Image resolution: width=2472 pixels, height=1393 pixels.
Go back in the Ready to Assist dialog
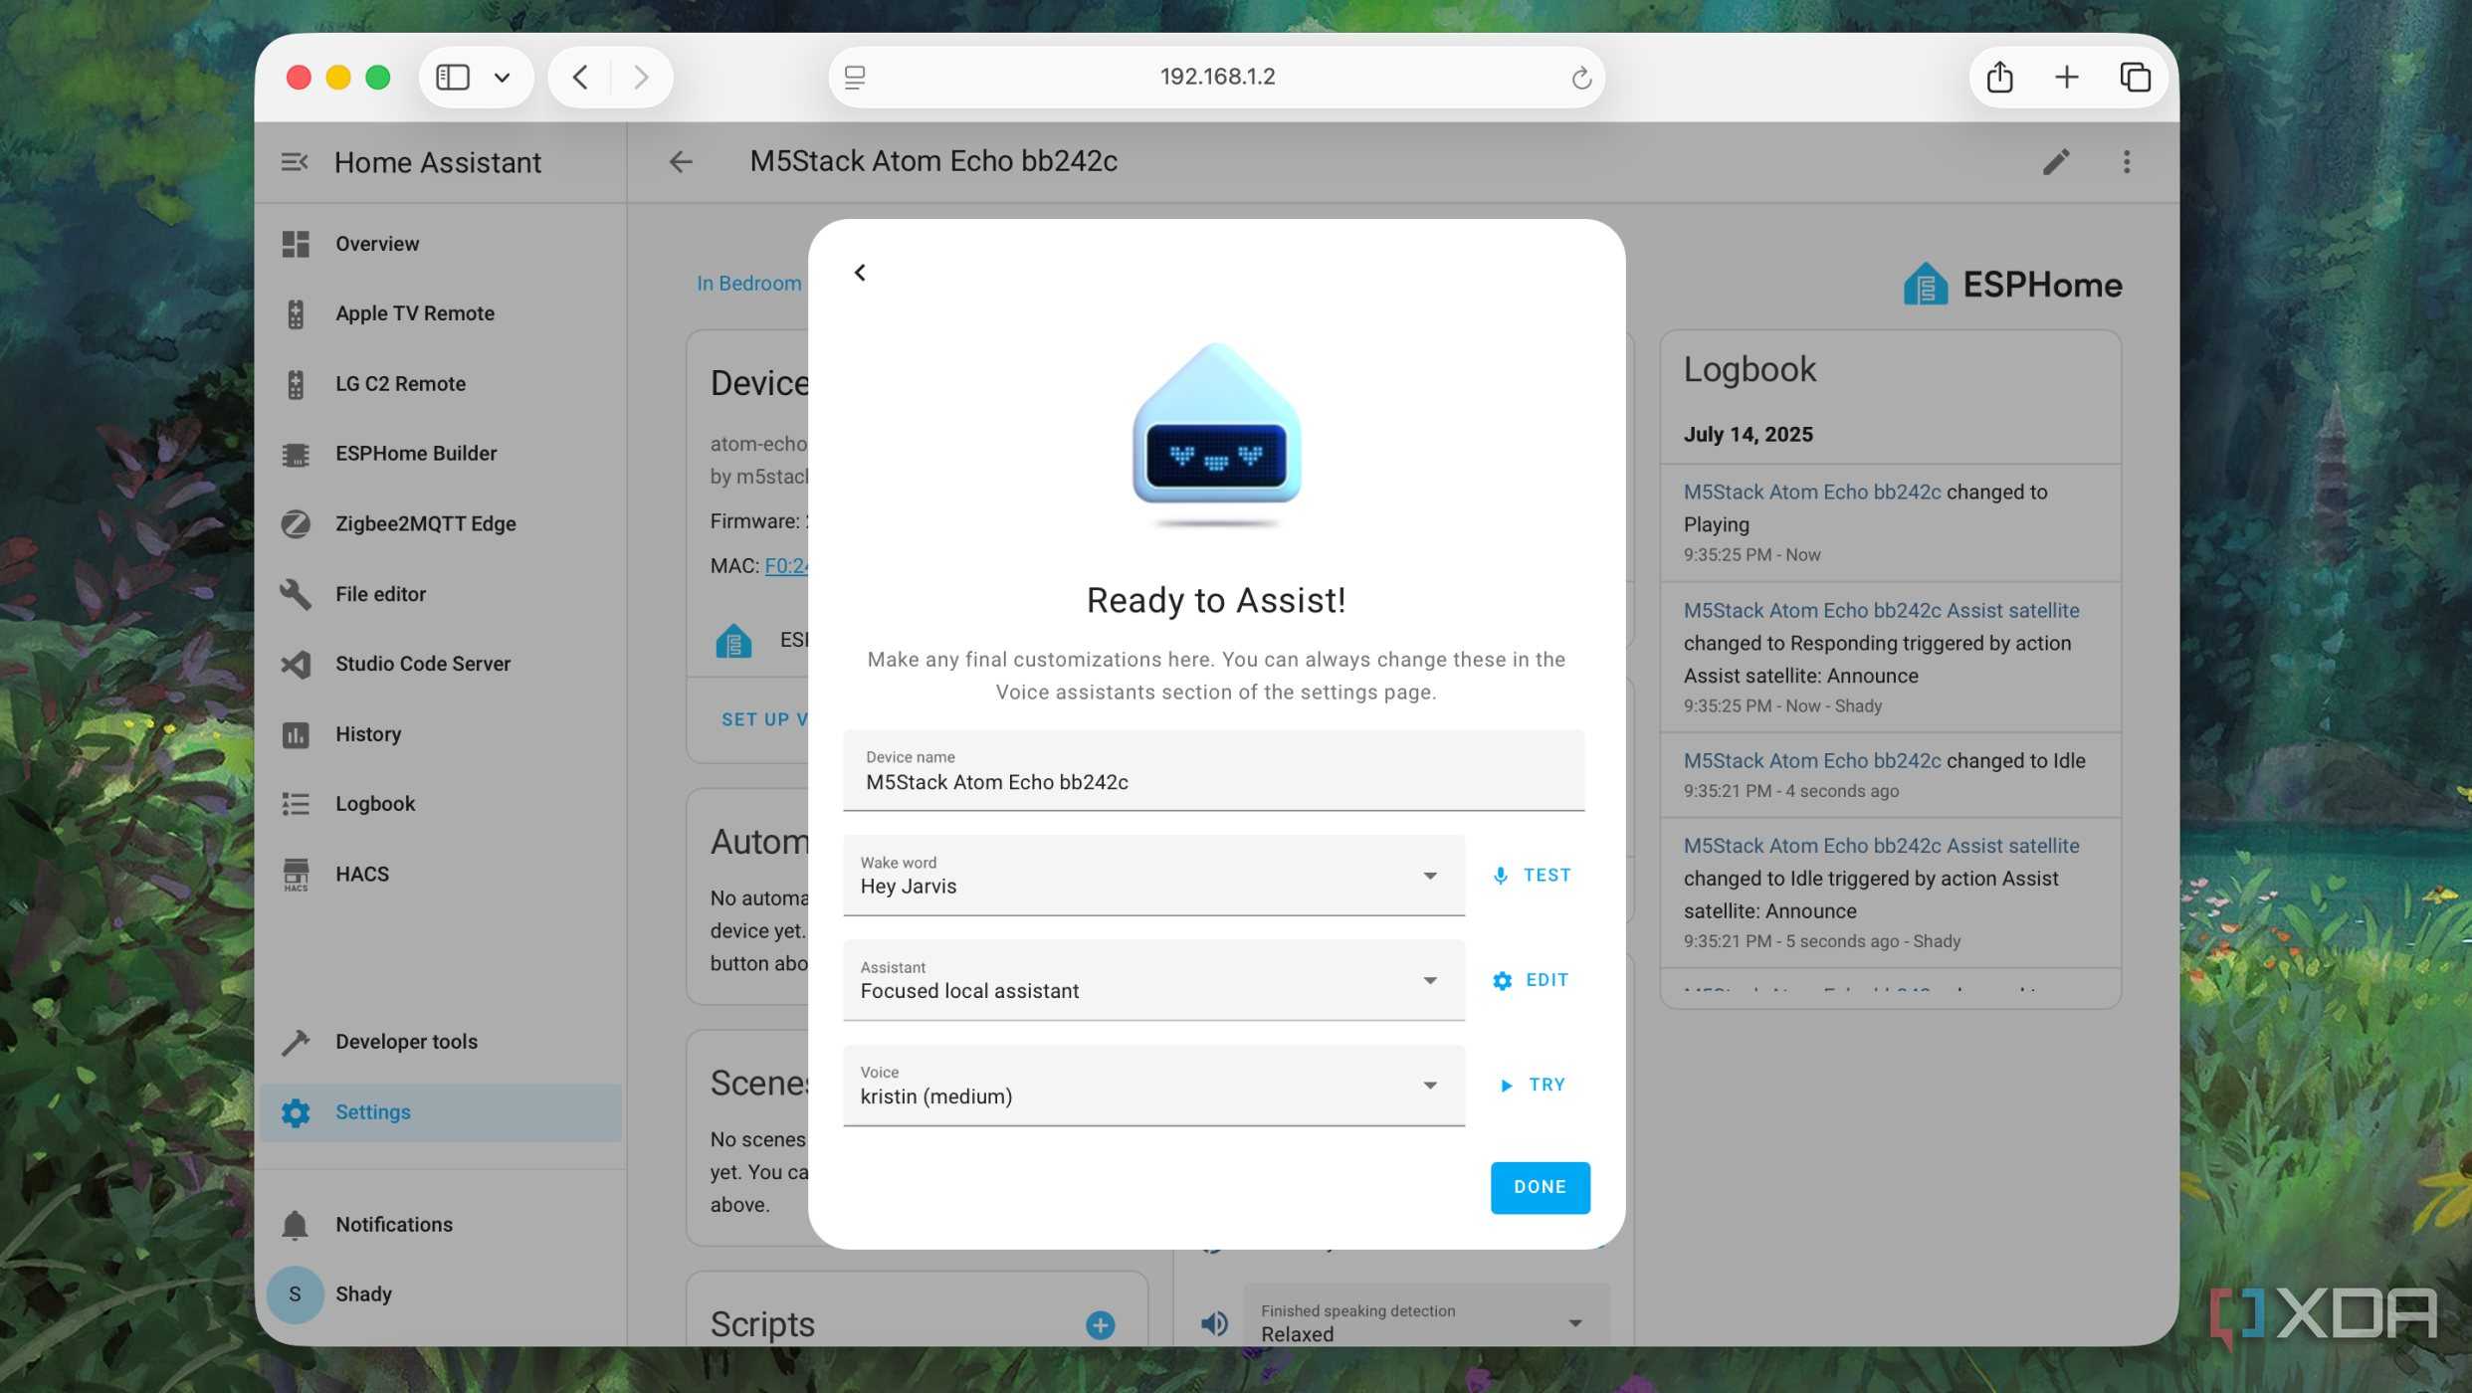pyautogui.click(x=860, y=273)
